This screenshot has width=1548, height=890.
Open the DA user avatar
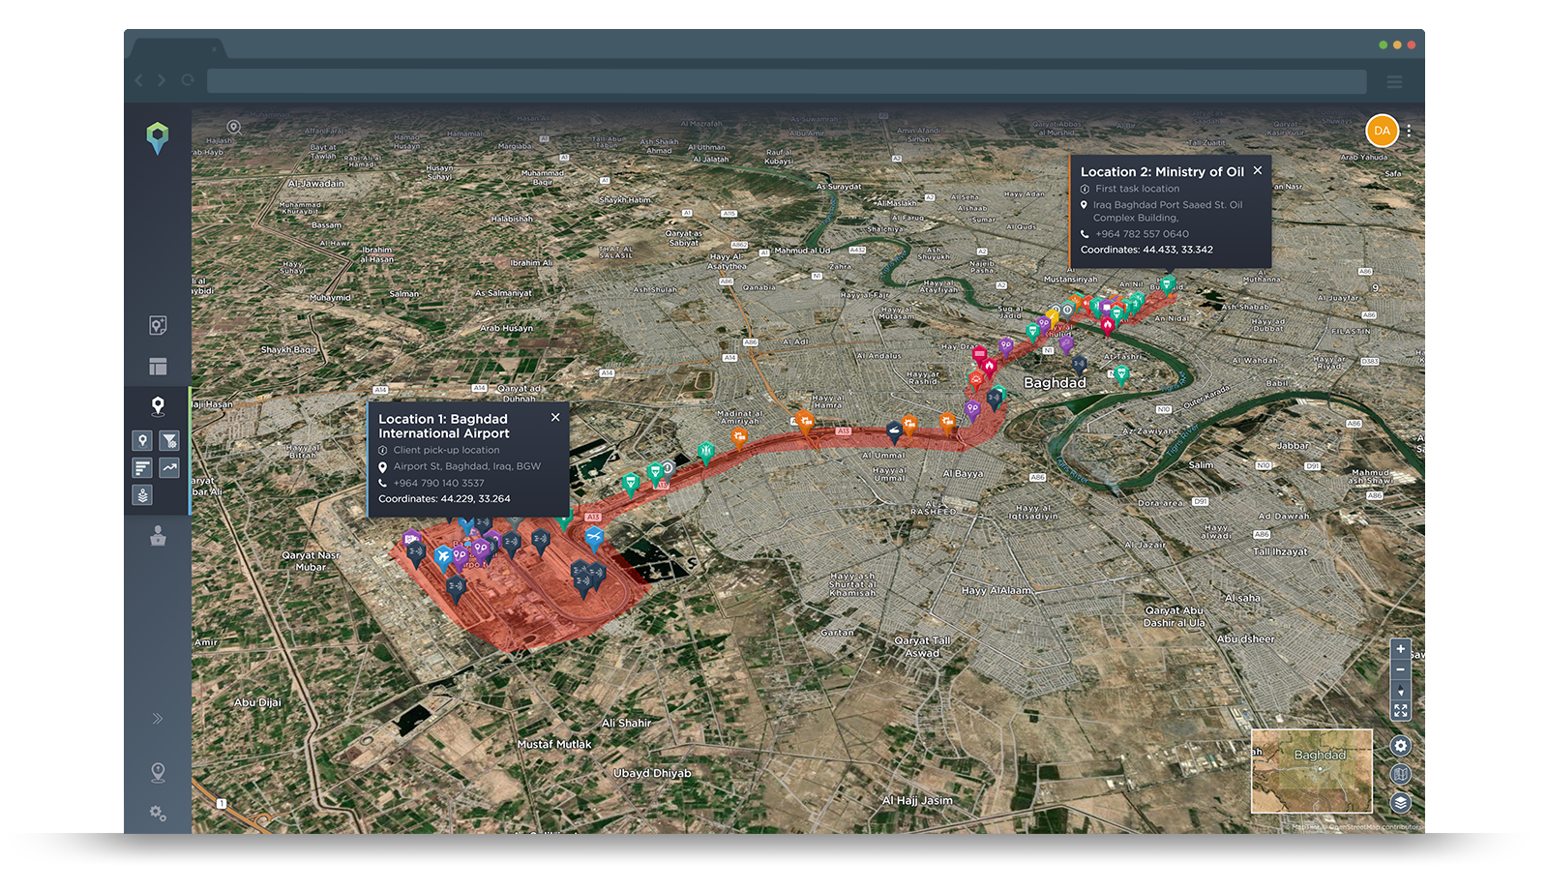coord(1382,131)
